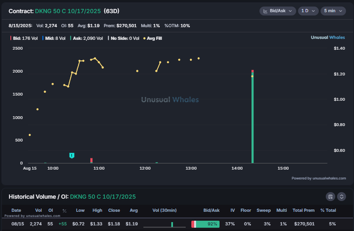Click the +55 OI change value
Viewport: 354px width, 231px height.
coord(62,224)
